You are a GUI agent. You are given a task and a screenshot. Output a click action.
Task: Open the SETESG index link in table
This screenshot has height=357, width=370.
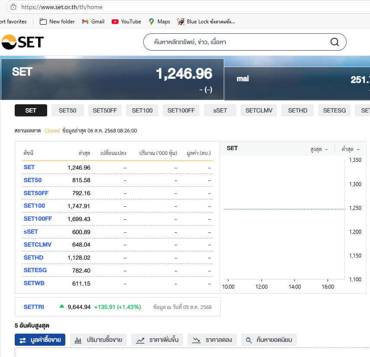tap(35, 270)
